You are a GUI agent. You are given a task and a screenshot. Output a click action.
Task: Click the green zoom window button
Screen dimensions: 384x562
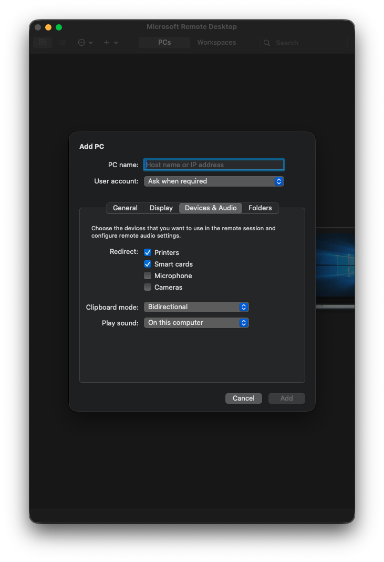point(59,27)
